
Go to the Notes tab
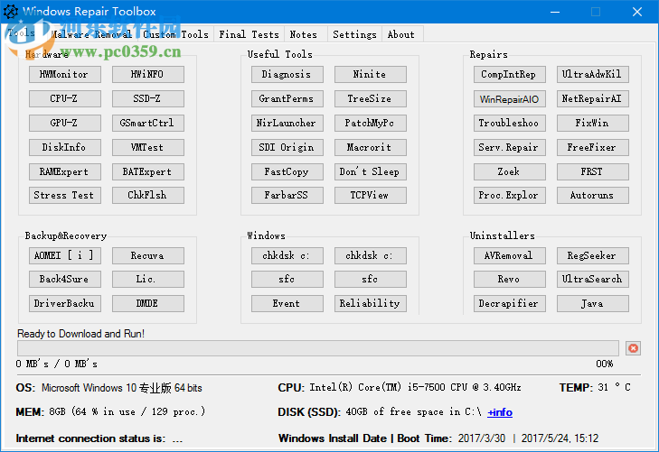coord(304,34)
